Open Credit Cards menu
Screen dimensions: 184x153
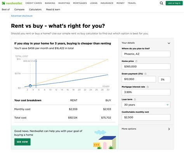click(x=34, y=3)
